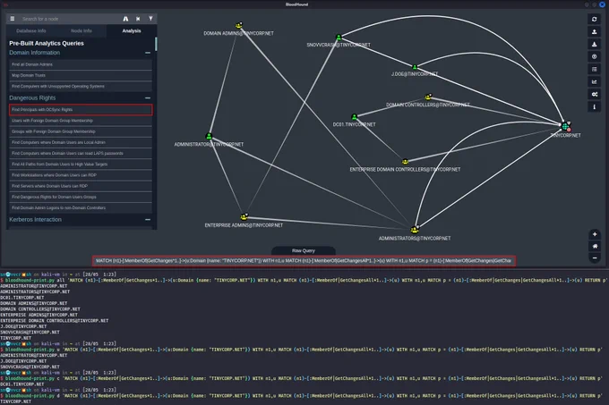Screen dimensions: 609x405
Task: Run Find Servers where Domain Users can RDP
Action: pyautogui.click(x=81, y=186)
